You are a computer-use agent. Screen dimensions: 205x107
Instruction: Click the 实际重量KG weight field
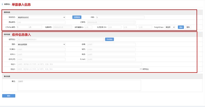coord(88,27)
